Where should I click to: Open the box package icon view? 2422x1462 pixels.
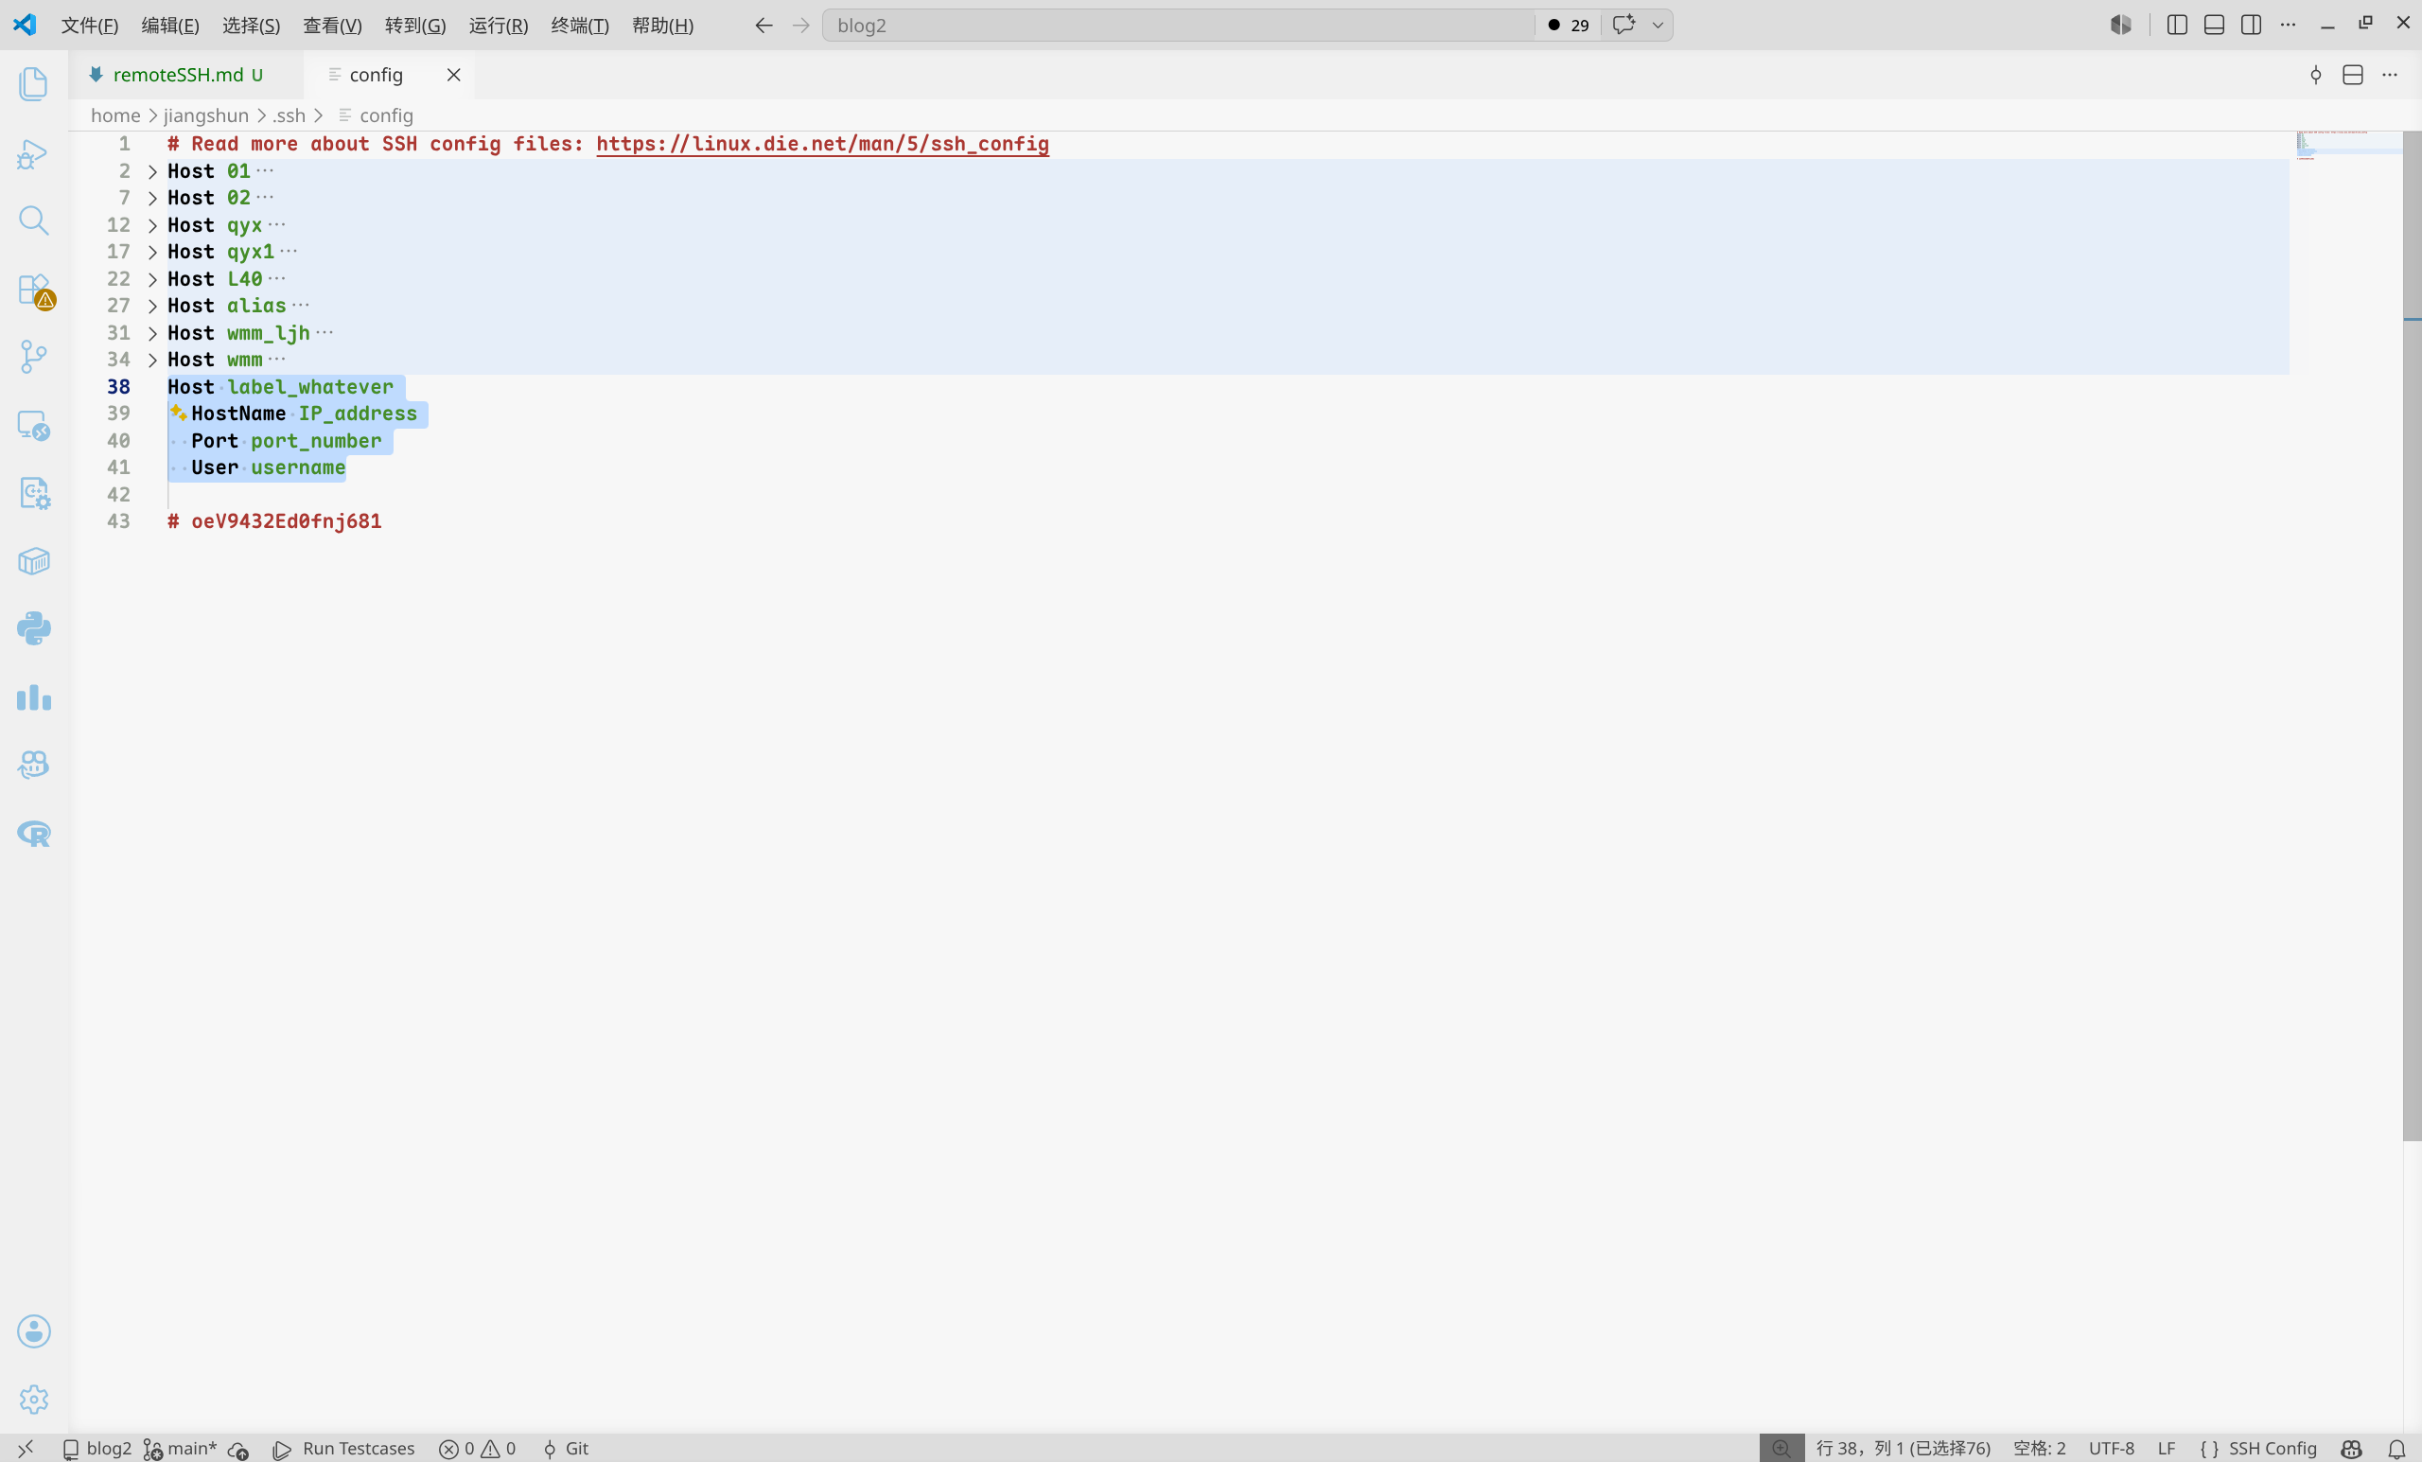(33, 561)
